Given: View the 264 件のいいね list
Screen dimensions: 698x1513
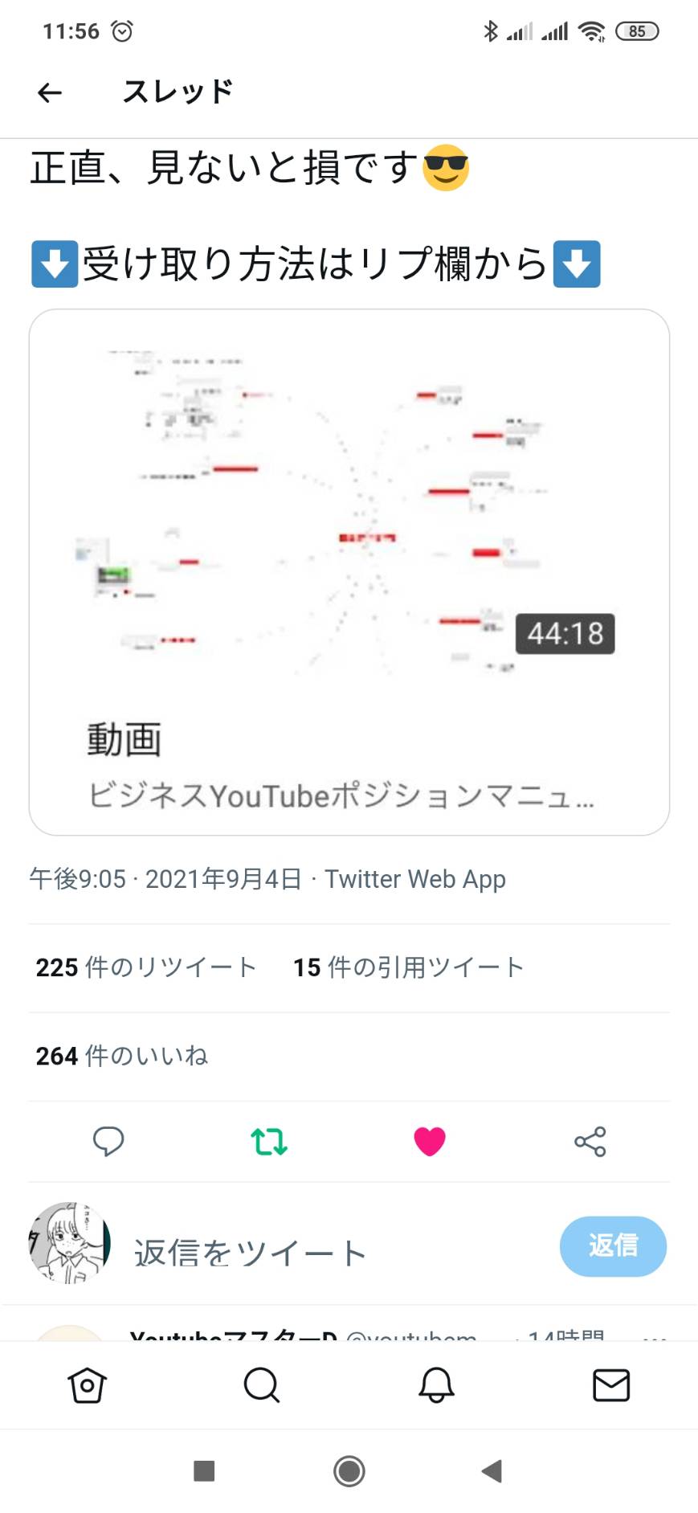Looking at the screenshot, I should coord(121,1056).
